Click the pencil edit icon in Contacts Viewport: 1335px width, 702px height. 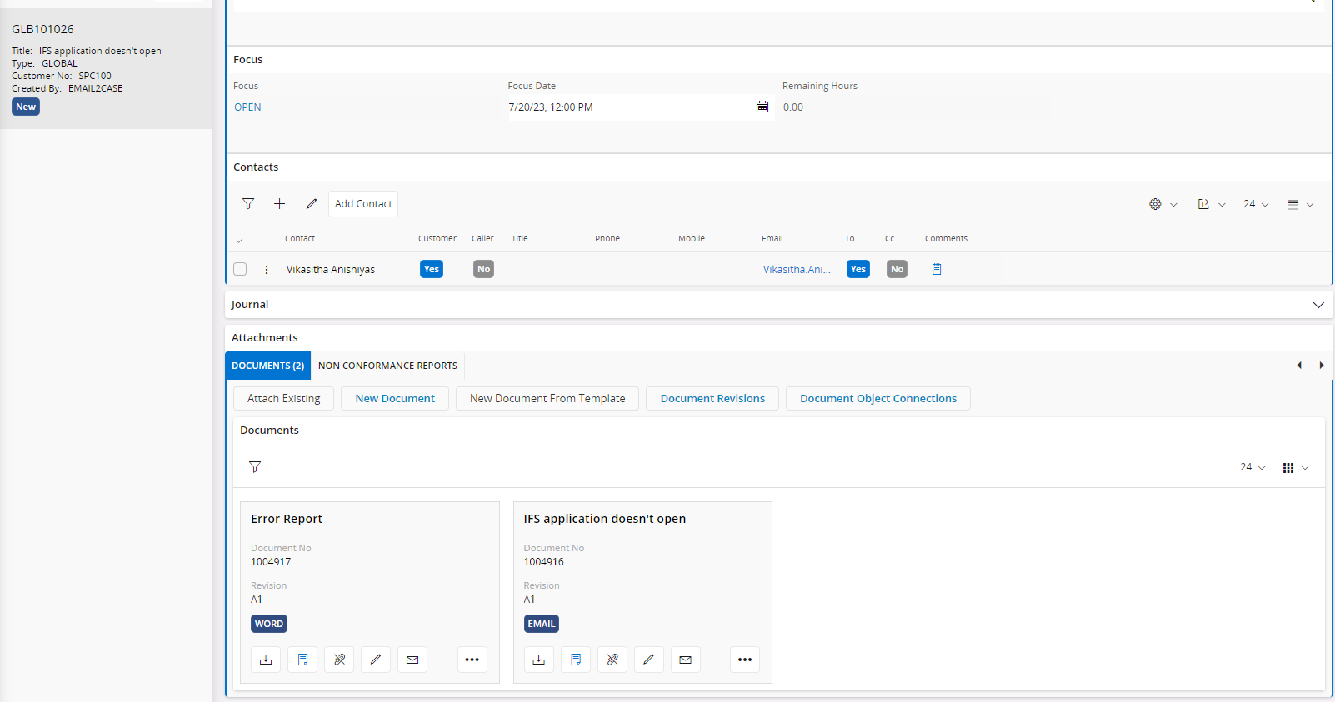pyautogui.click(x=312, y=204)
